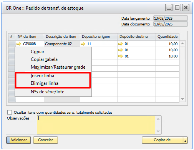
Task: Click the Observações scroll down arrow
Action: coord(158,131)
